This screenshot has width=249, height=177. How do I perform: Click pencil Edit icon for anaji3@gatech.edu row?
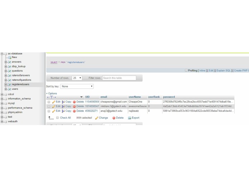click(x=54, y=111)
